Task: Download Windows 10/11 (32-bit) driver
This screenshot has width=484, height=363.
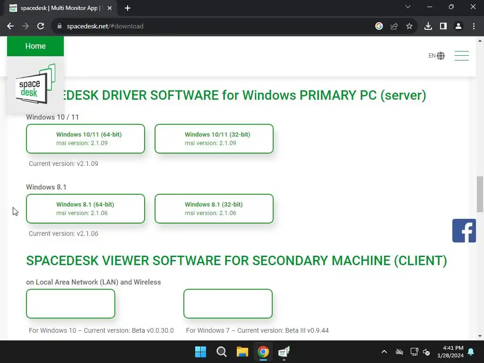Action: tap(214, 138)
